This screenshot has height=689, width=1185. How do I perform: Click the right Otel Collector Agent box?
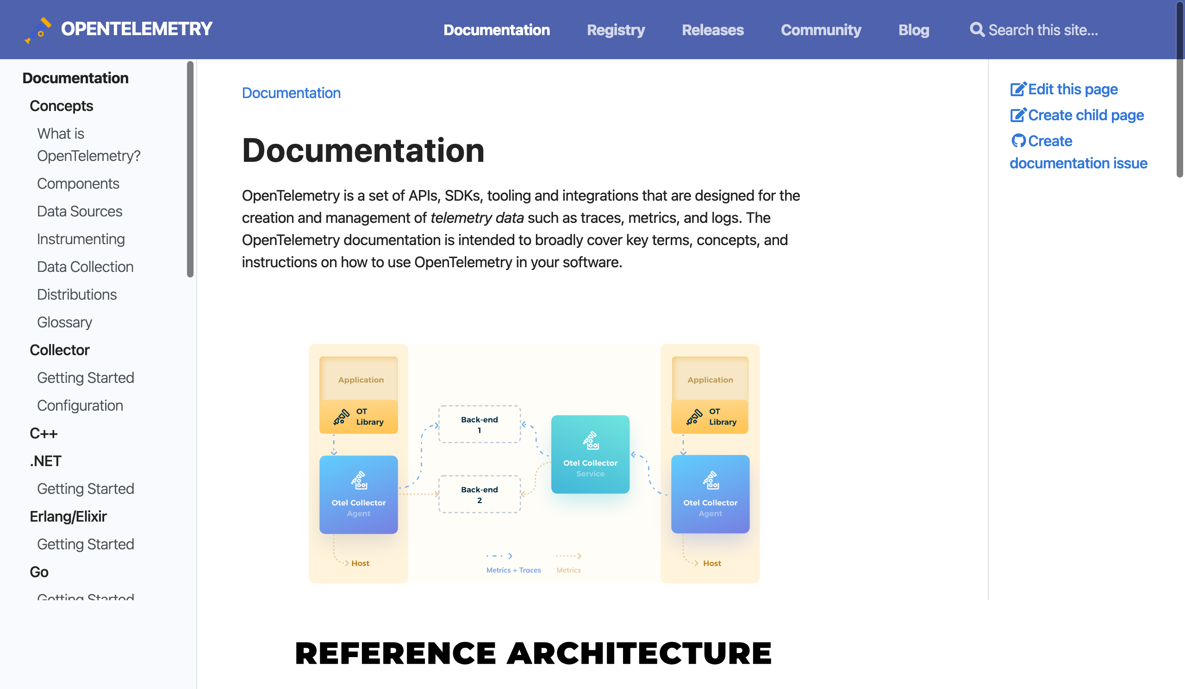pos(710,494)
